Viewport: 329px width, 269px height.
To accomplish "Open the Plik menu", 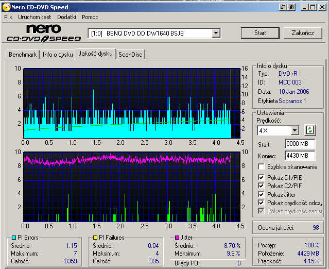I will (x=8, y=17).
